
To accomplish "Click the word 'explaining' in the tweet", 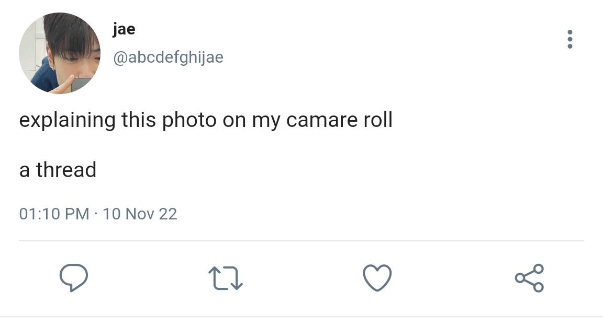I will point(68,120).
